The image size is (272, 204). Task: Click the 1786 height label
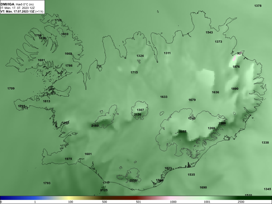point(69,65)
